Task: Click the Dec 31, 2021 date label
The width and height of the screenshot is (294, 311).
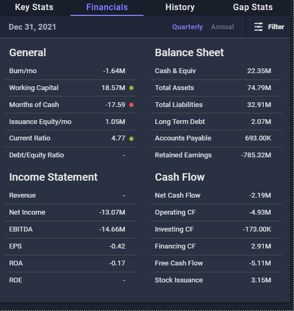Action: (32, 27)
